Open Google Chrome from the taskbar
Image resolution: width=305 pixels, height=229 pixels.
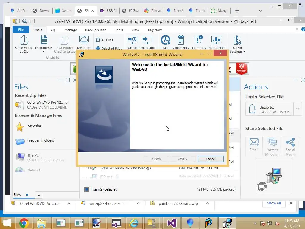[x=24, y=223]
